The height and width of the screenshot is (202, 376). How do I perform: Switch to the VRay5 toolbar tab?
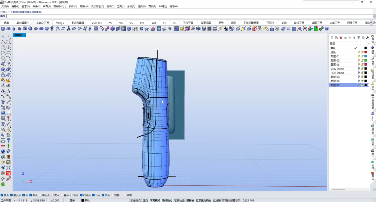(60, 23)
